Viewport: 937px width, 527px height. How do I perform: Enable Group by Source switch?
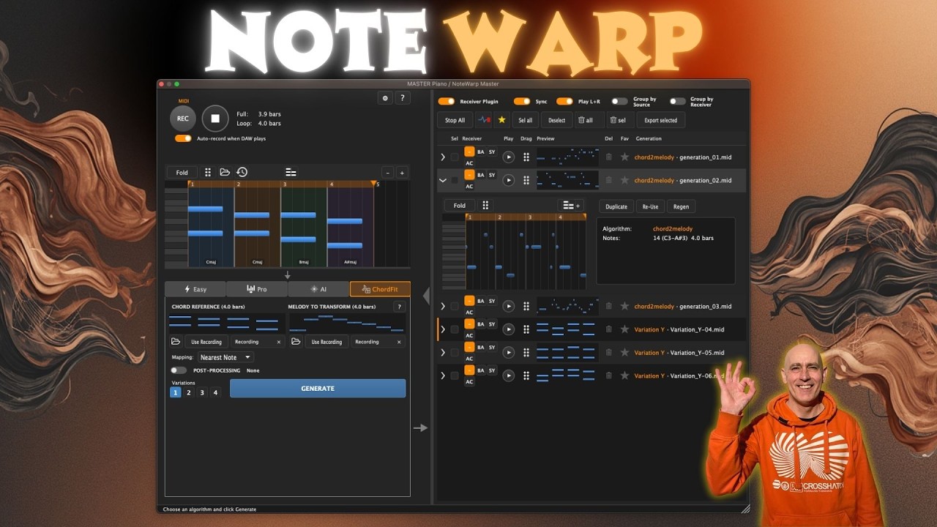[619, 102]
